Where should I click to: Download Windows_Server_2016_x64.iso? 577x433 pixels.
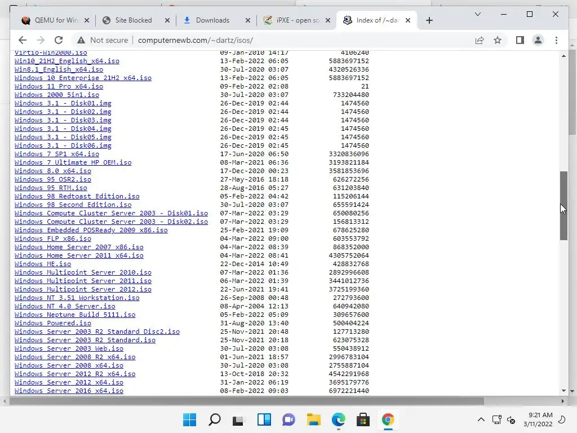69,391
